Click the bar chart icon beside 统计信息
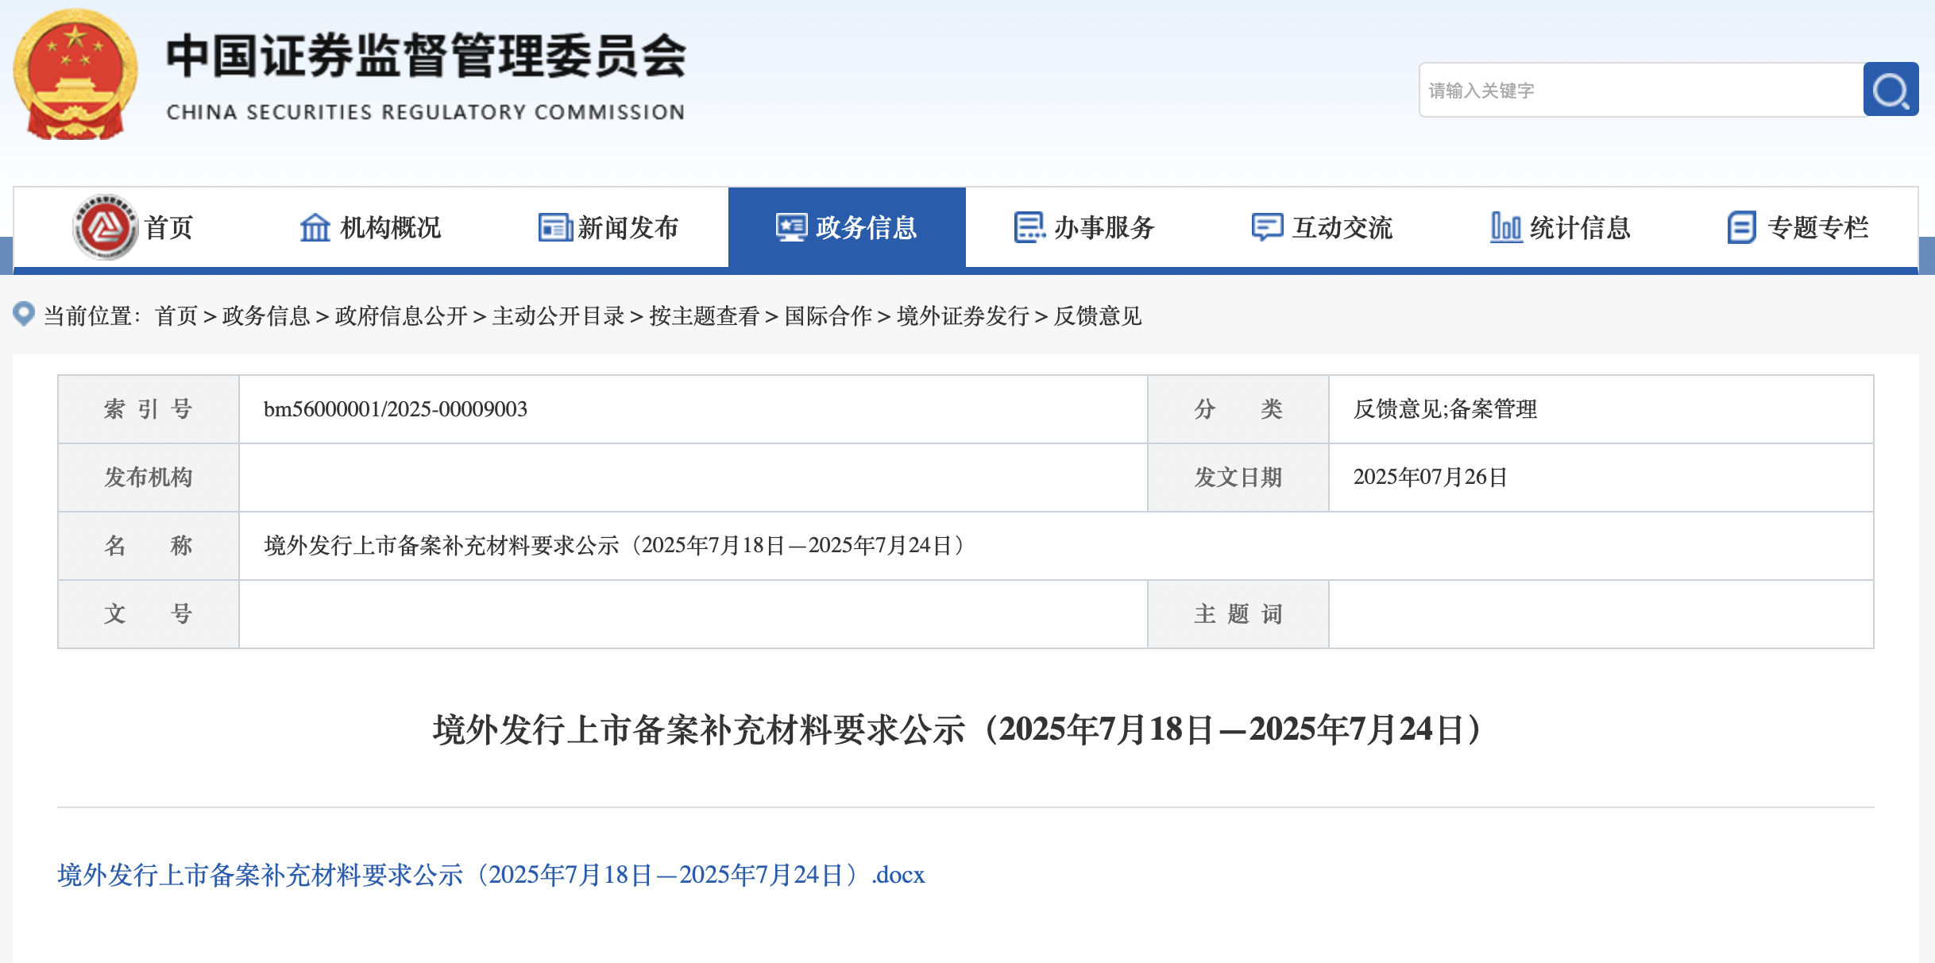 click(1505, 227)
